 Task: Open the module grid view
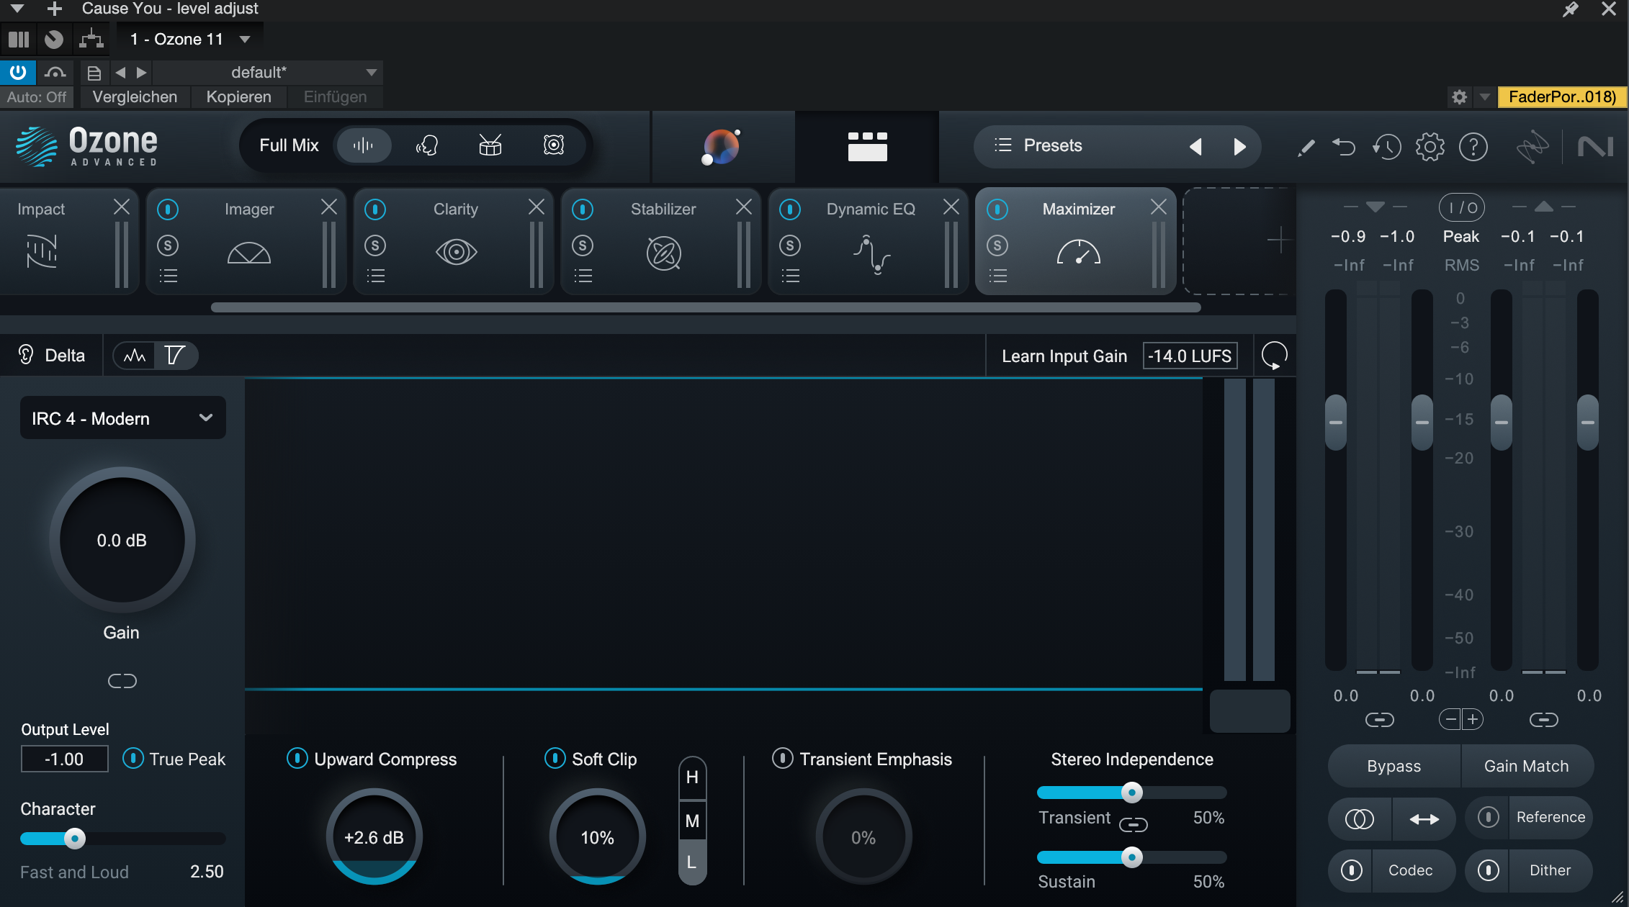pos(867,146)
